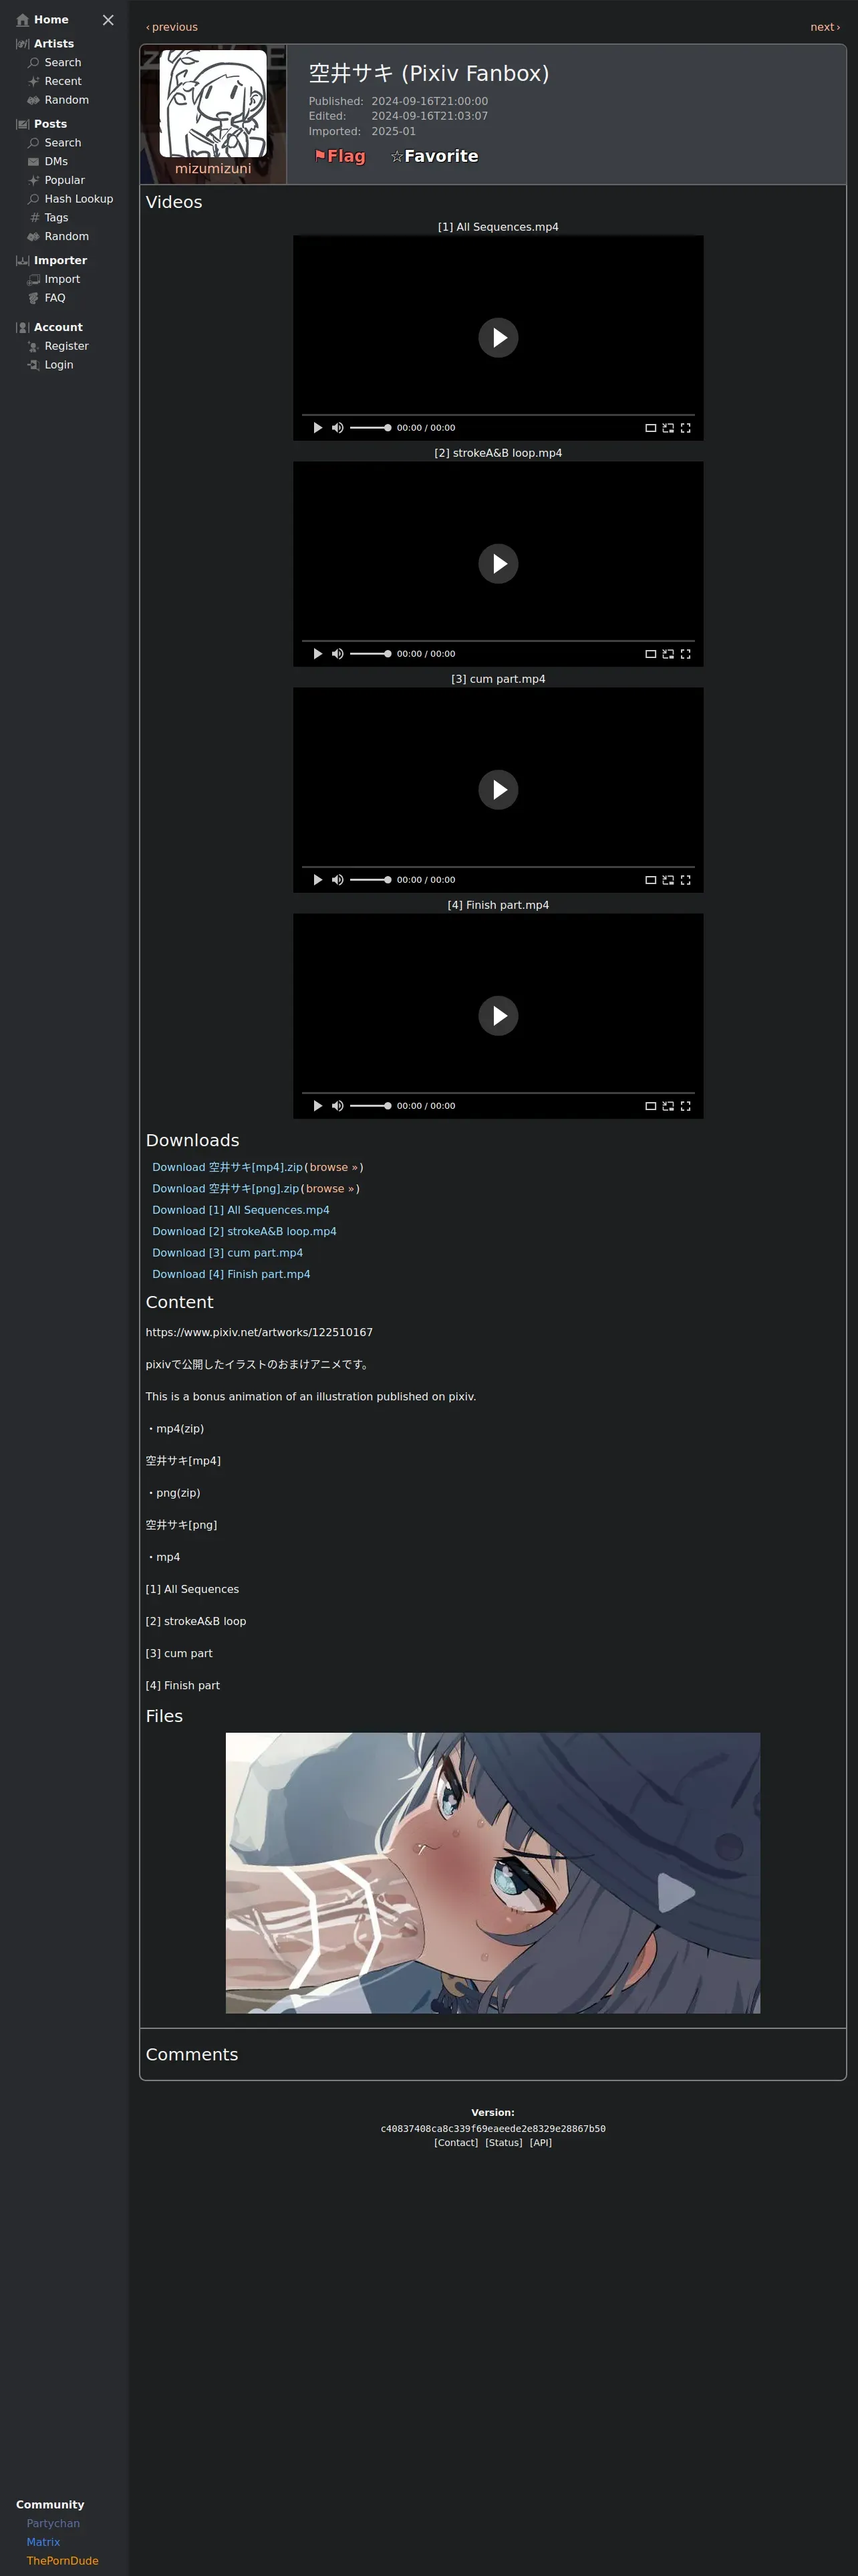858x2576 pixels.
Task: Download [3] cum part.mp4
Action: tap(228, 1253)
